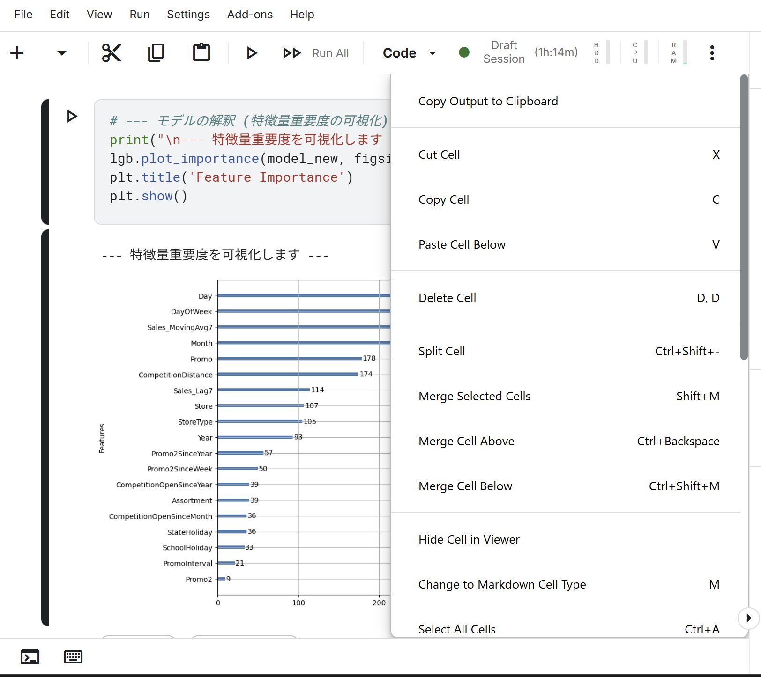Viewport: 761px width, 677px height.
Task: Select Delete Cell from context menu
Action: 447,298
